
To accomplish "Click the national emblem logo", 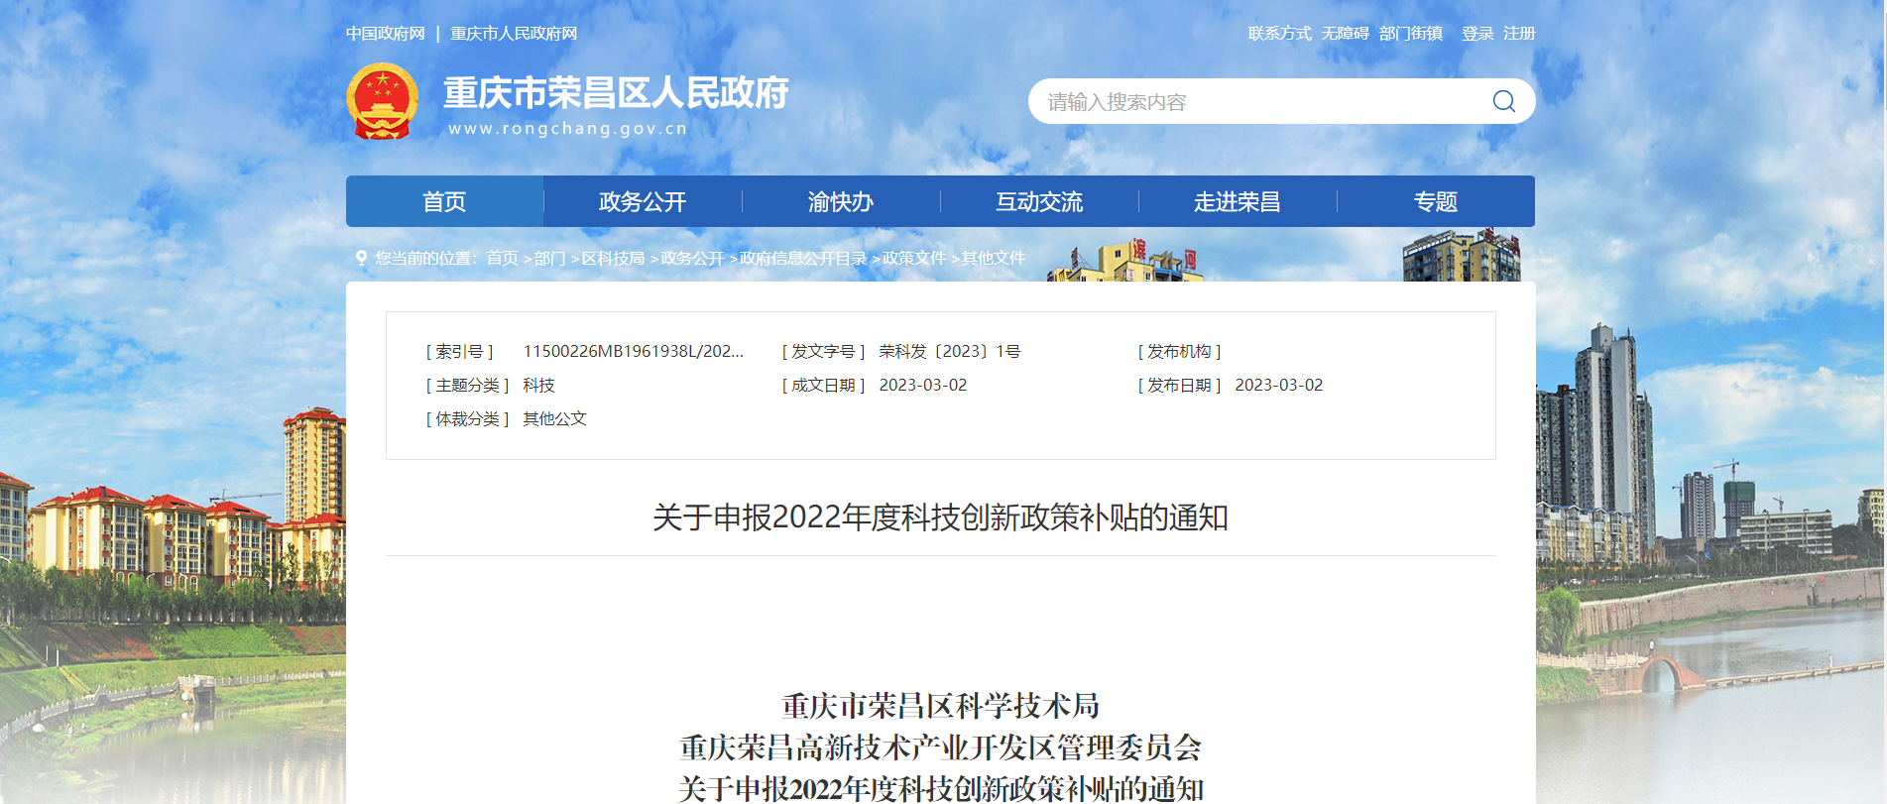I will coord(382,101).
